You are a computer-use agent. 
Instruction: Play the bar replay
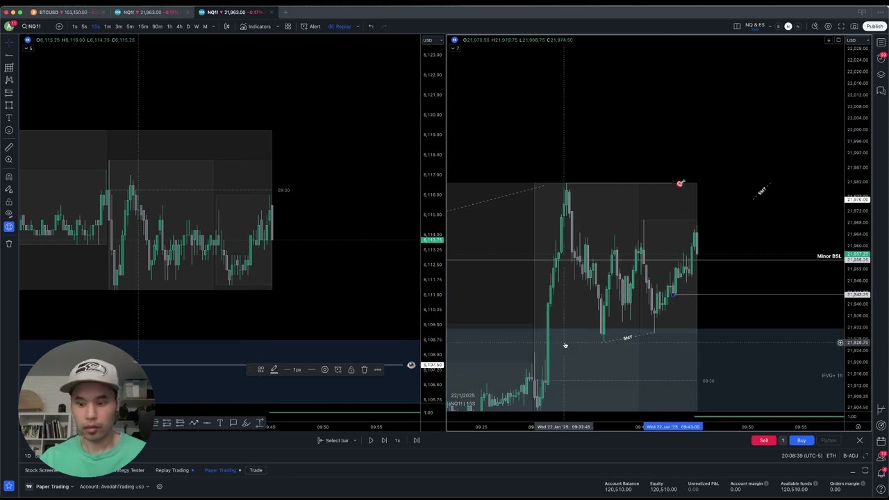[371, 440]
